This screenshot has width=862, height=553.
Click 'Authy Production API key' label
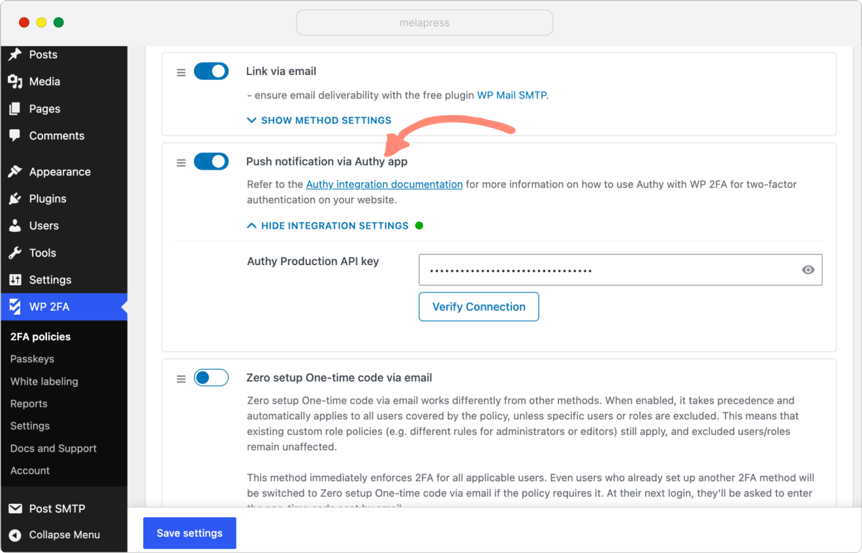pyautogui.click(x=313, y=261)
